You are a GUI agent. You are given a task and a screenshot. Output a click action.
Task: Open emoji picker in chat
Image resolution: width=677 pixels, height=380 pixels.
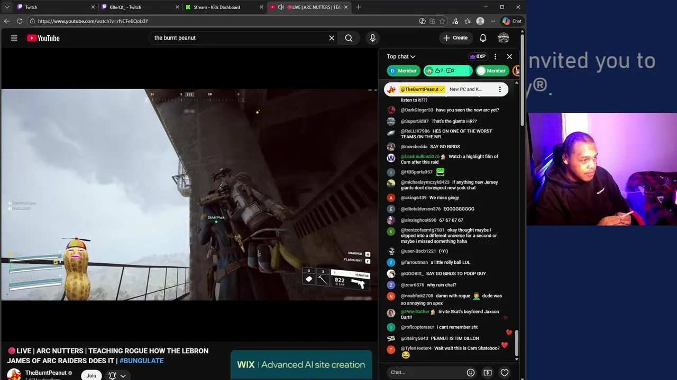471,373
